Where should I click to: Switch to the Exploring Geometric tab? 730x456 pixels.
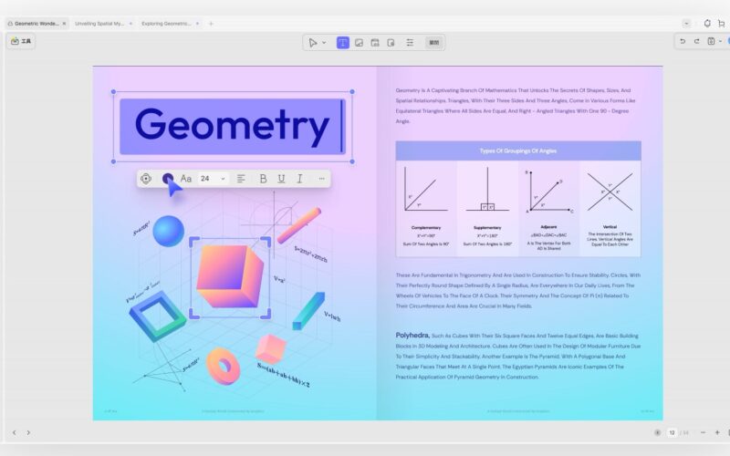(x=166, y=23)
